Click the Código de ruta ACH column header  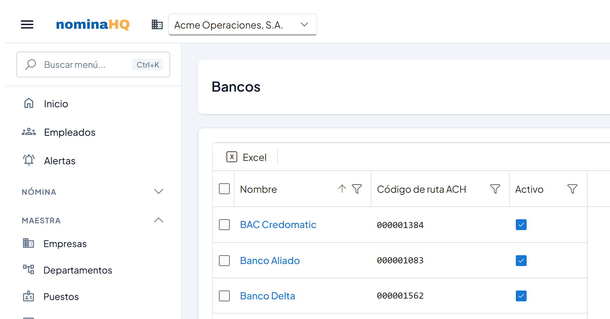click(x=422, y=189)
